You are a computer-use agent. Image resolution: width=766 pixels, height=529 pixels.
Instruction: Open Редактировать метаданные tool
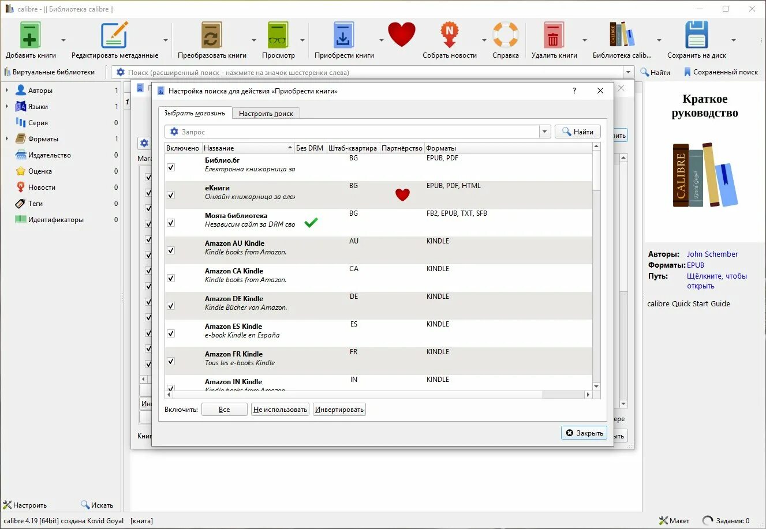click(114, 36)
